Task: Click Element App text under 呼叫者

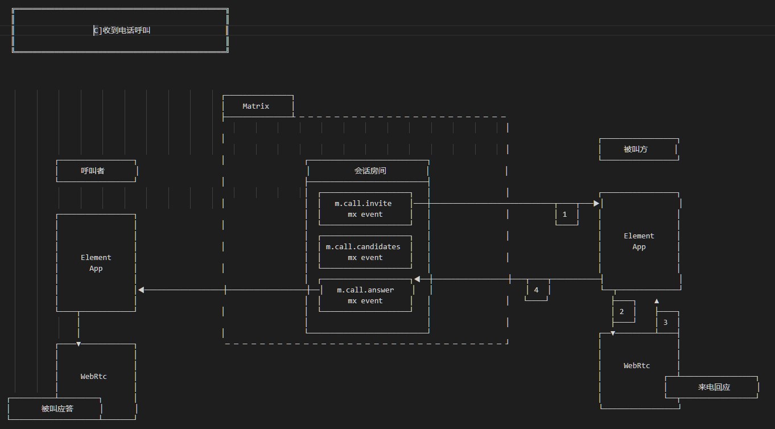Action: [x=96, y=263]
